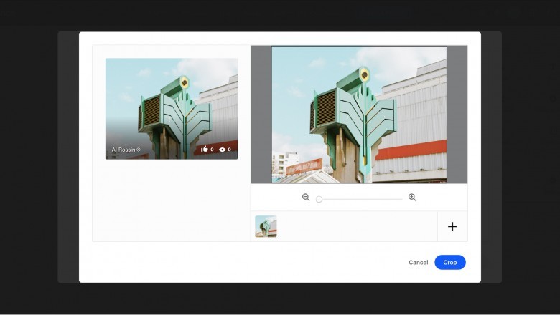Click the gray bar right of crop image
The image size is (560, 315).
[457, 115]
